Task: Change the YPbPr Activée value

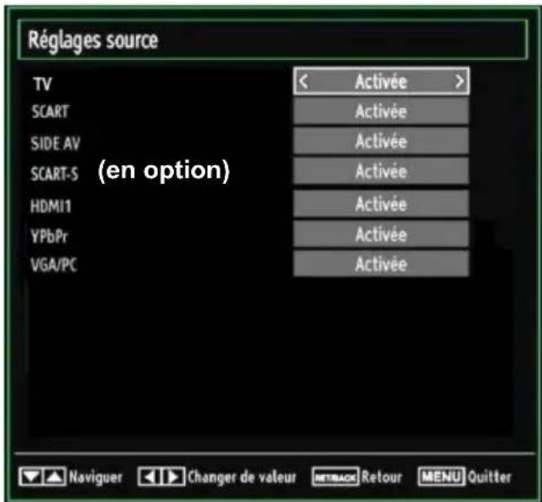Action: tap(381, 234)
